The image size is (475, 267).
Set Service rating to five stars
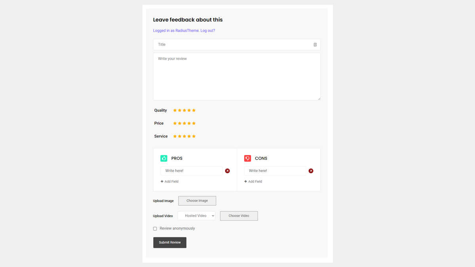pos(194,136)
